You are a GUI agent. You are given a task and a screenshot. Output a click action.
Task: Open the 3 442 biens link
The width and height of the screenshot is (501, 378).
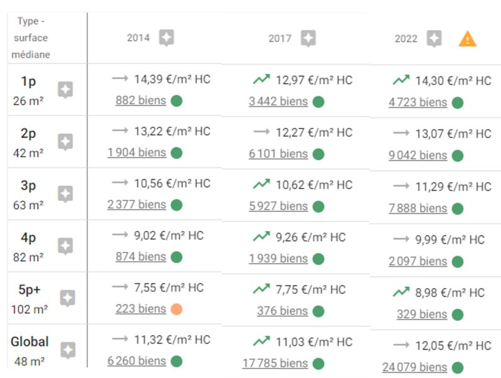pyautogui.click(x=278, y=102)
